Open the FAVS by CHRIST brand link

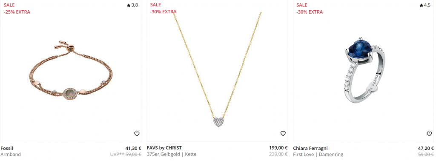(164, 148)
